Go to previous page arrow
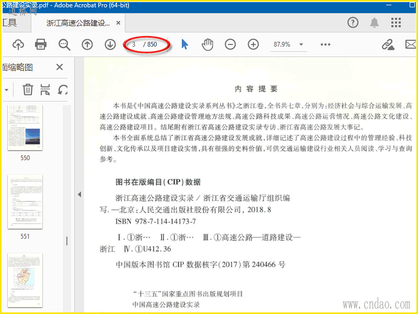 coord(87,44)
